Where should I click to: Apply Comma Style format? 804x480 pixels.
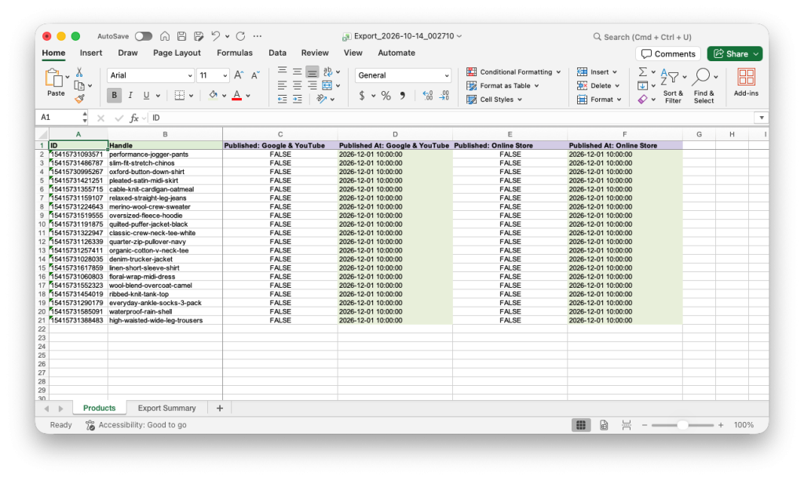click(x=403, y=96)
